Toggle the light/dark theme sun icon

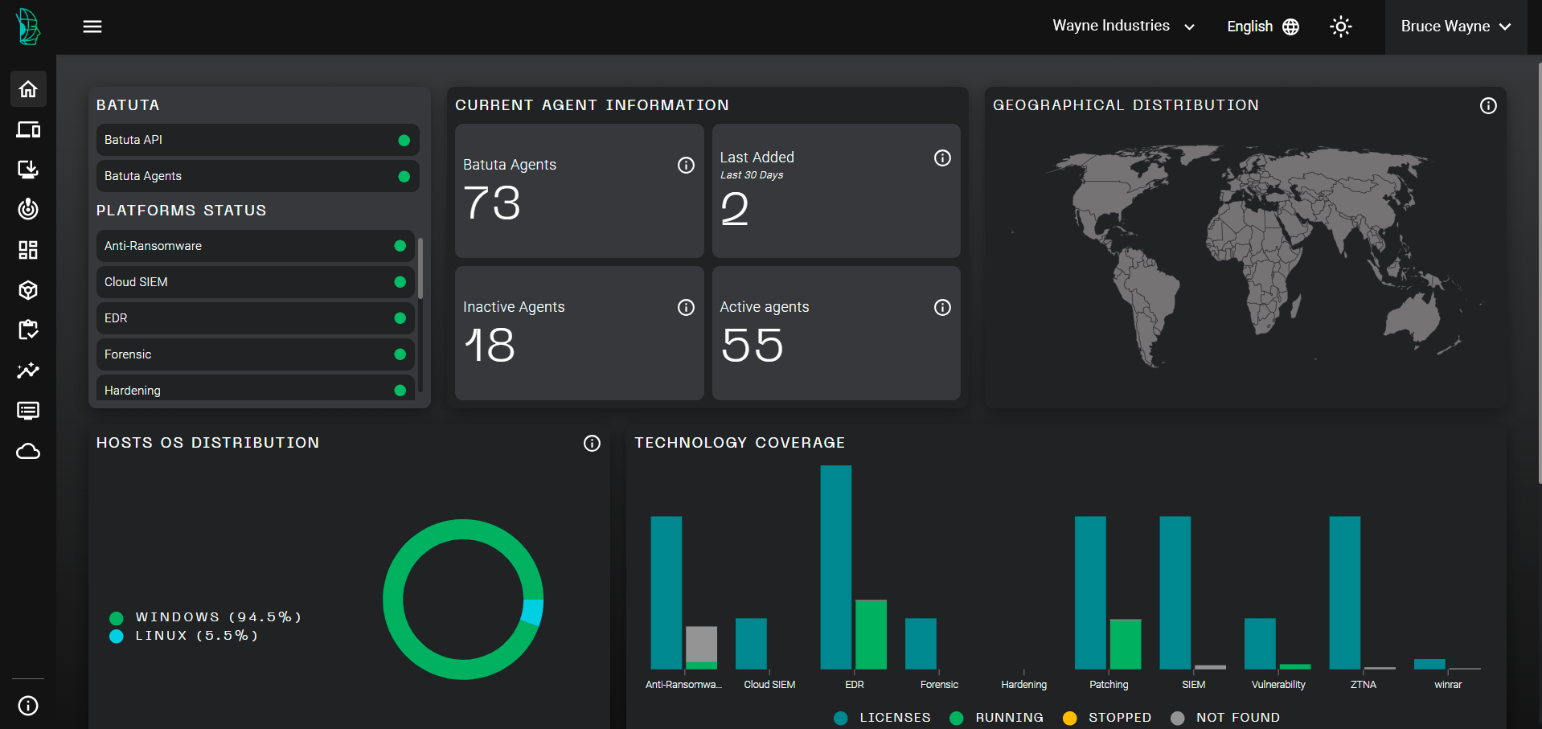pyautogui.click(x=1340, y=27)
